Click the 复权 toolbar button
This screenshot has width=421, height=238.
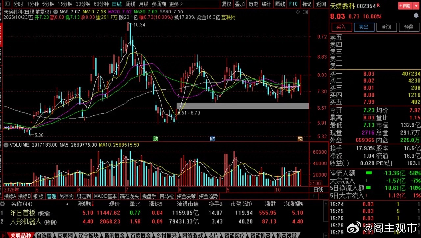[226, 4]
